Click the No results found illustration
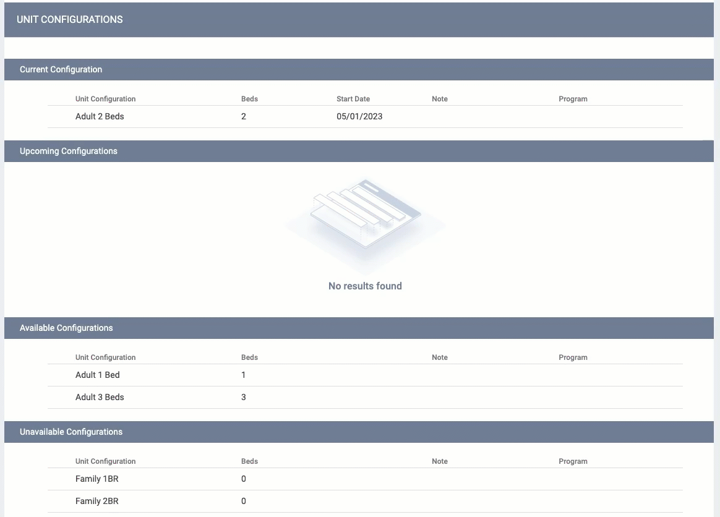The width and height of the screenshot is (720, 517). [x=365, y=224]
